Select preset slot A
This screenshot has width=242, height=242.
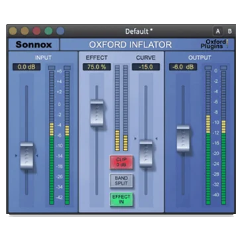click(218, 31)
